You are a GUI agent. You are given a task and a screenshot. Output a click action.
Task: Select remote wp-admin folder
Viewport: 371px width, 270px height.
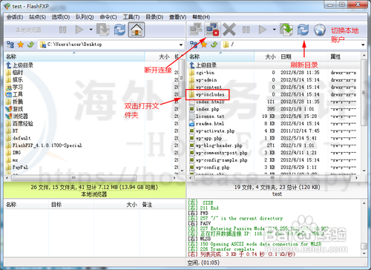click(203, 80)
